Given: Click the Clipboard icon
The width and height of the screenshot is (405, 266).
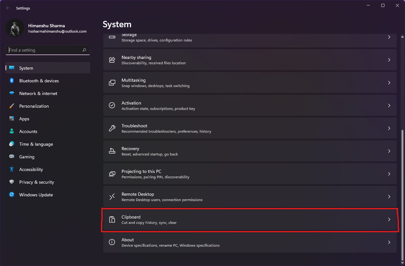Looking at the screenshot, I should tap(112, 219).
